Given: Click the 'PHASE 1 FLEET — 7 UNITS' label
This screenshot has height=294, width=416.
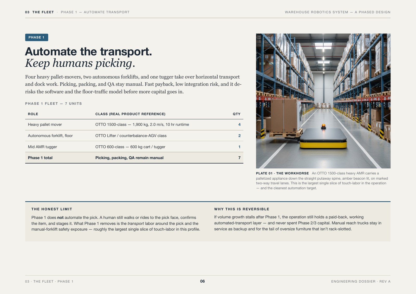Looking at the screenshot, I should click(x=54, y=104).
